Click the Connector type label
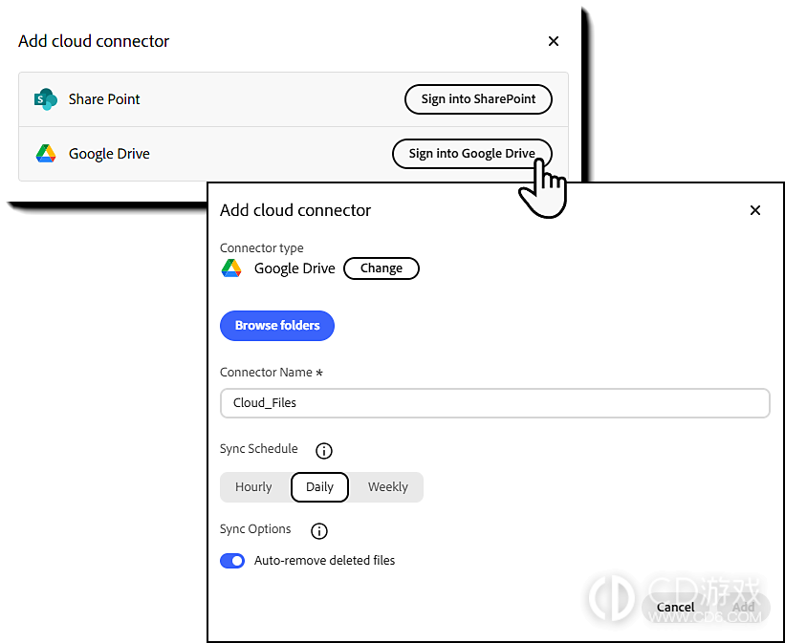The image size is (785, 643). pyautogui.click(x=262, y=248)
